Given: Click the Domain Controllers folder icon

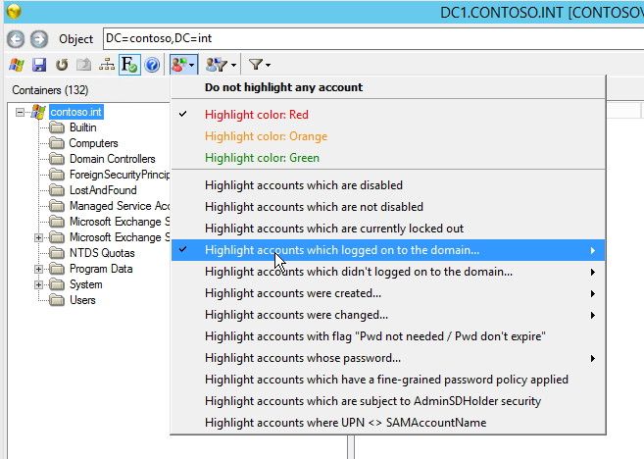Looking at the screenshot, I should point(57,159).
